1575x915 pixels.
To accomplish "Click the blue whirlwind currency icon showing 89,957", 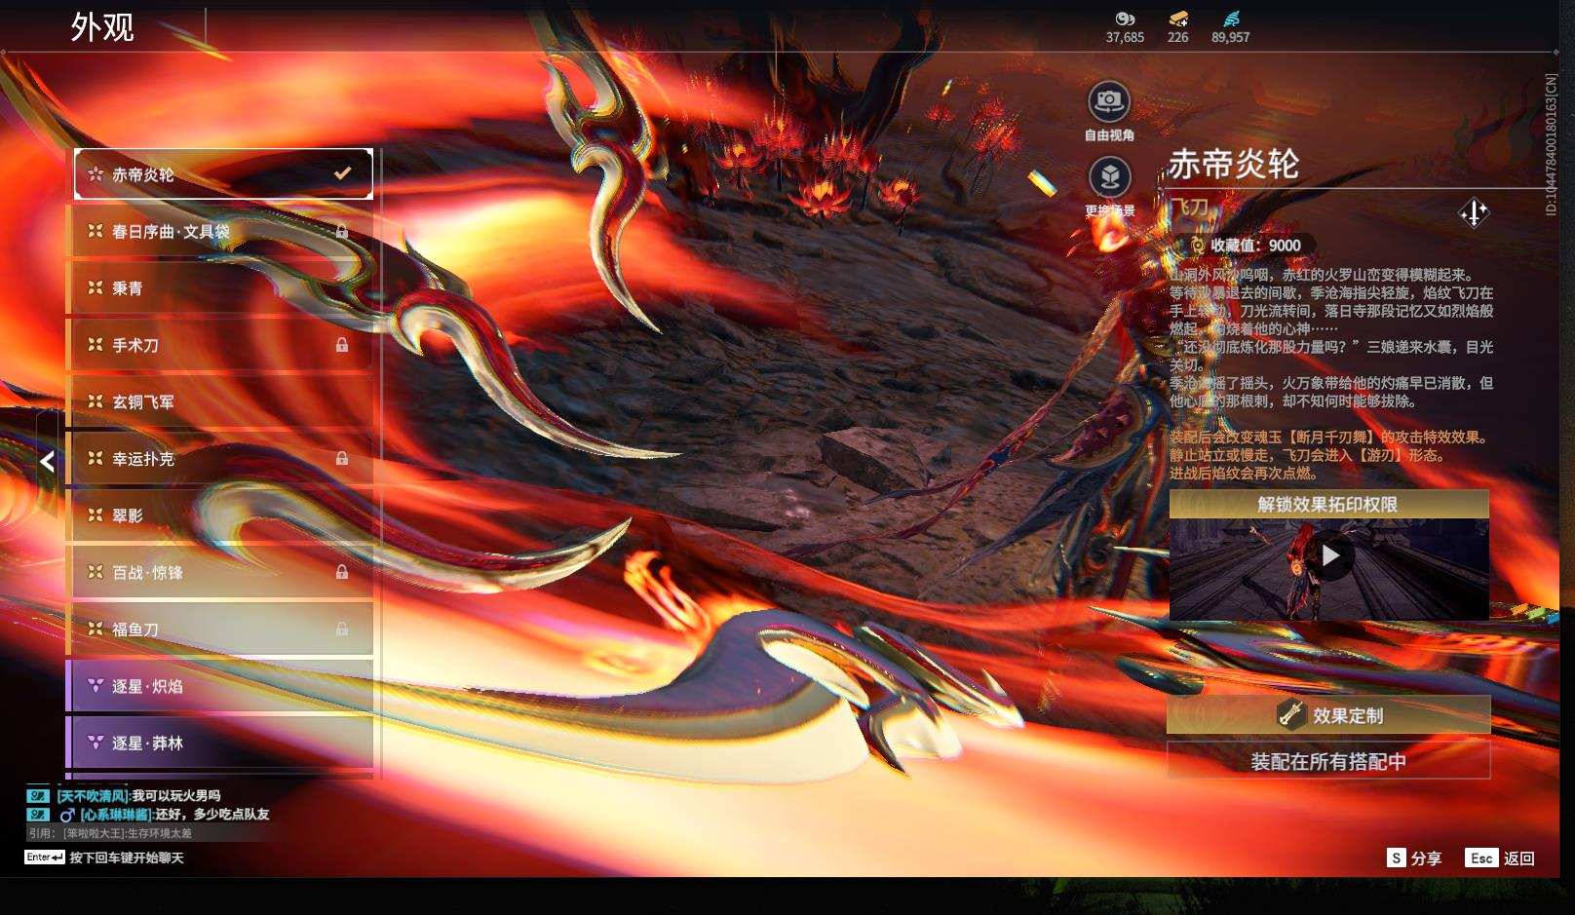I will pyautogui.click(x=1229, y=18).
